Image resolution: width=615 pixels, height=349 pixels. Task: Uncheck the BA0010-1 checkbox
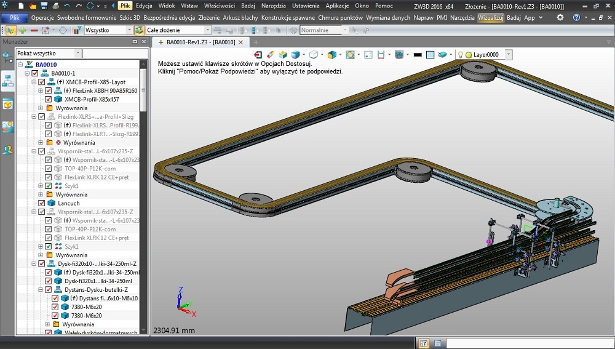(x=35, y=73)
